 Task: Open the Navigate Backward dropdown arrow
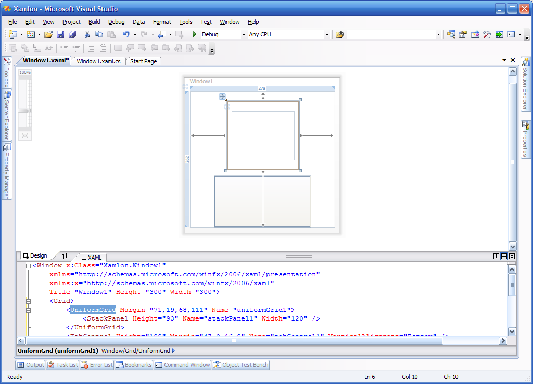click(x=170, y=34)
